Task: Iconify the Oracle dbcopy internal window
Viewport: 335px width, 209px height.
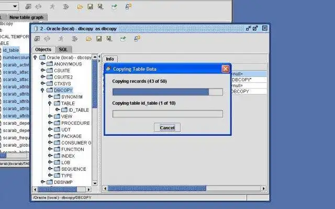Action: point(249,28)
